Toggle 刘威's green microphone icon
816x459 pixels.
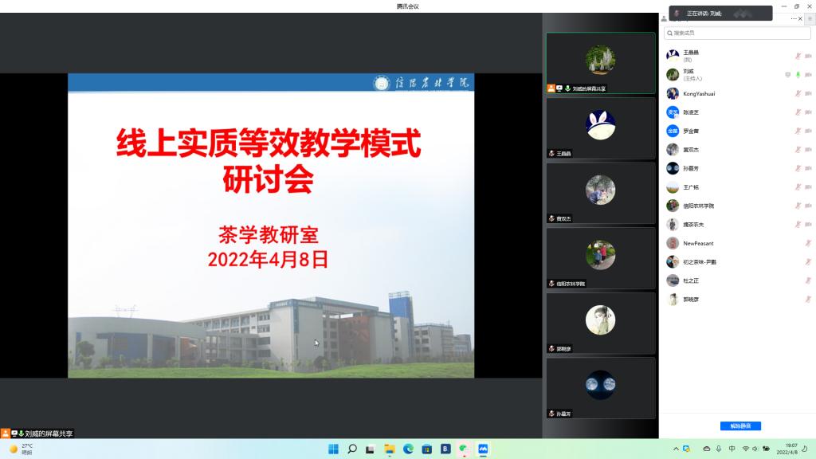[x=798, y=75]
